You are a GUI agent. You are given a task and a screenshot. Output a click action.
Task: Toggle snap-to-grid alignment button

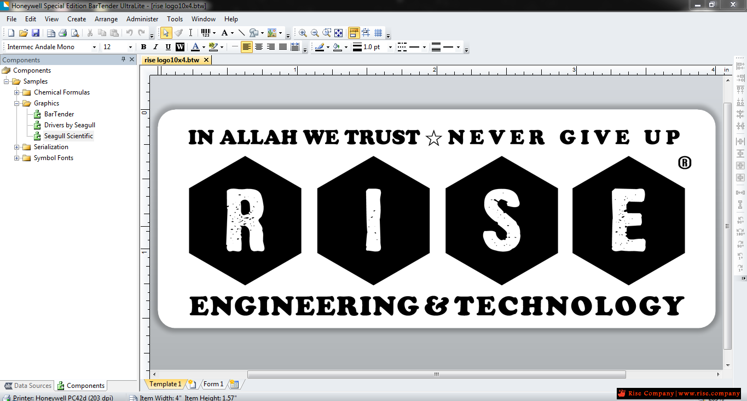click(x=366, y=33)
